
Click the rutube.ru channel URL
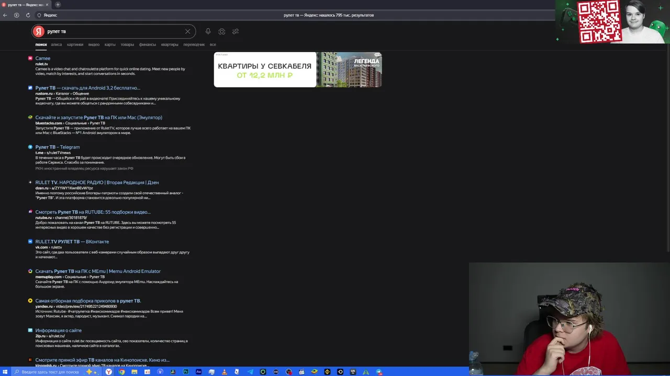click(61, 218)
